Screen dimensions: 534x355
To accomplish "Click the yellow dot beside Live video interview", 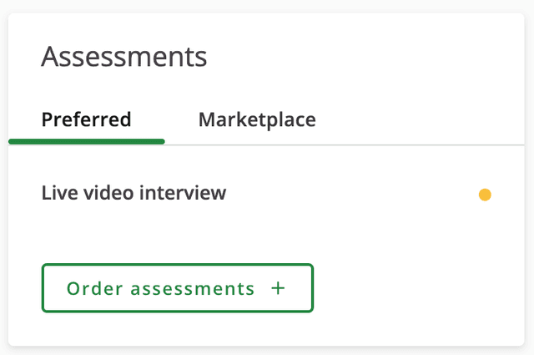I will [485, 195].
